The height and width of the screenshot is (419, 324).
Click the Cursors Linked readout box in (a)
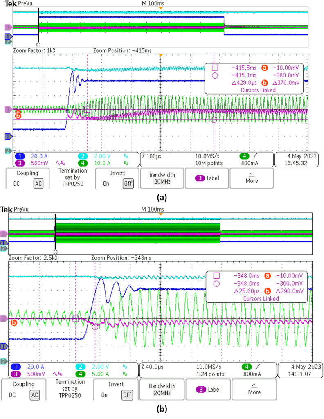tap(254, 89)
